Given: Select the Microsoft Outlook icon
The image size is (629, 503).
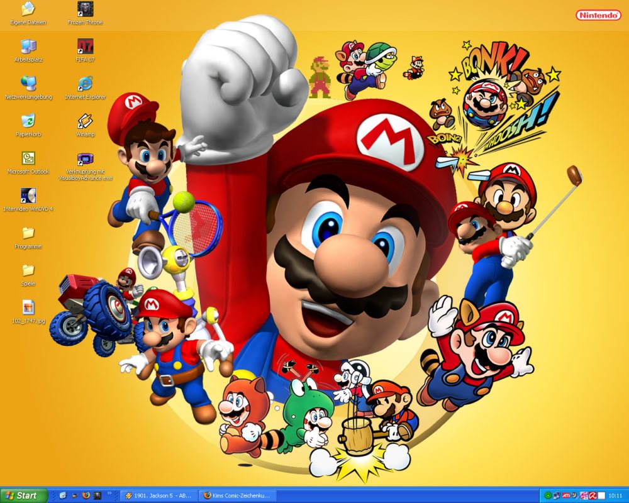Looking at the screenshot, I should tap(28, 158).
